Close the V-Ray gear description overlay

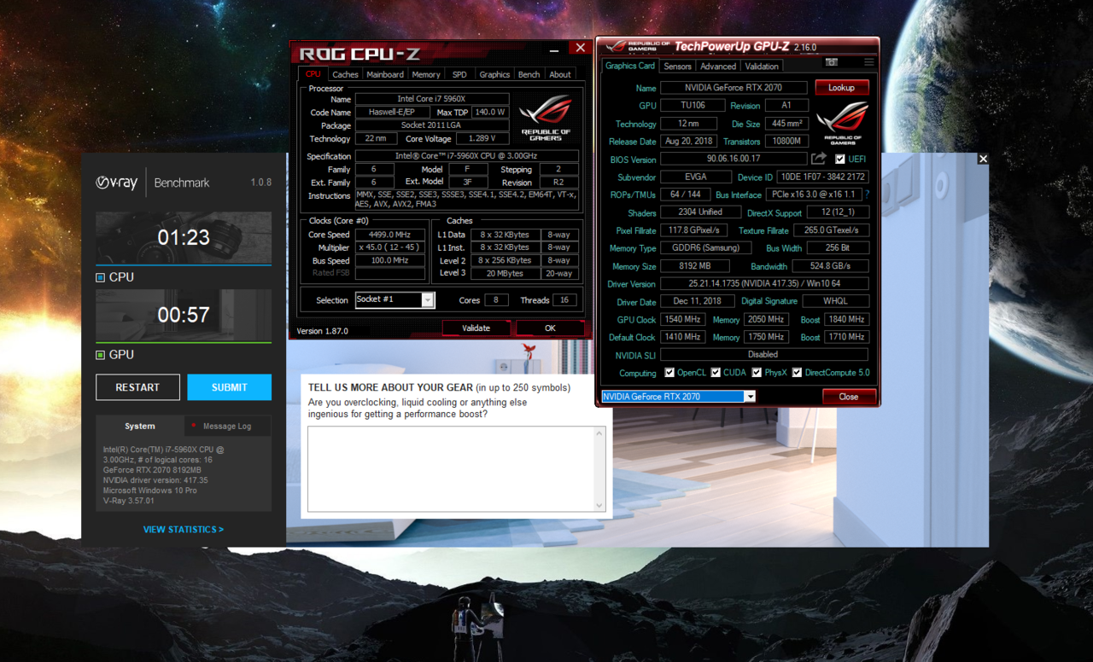[983, 159]
